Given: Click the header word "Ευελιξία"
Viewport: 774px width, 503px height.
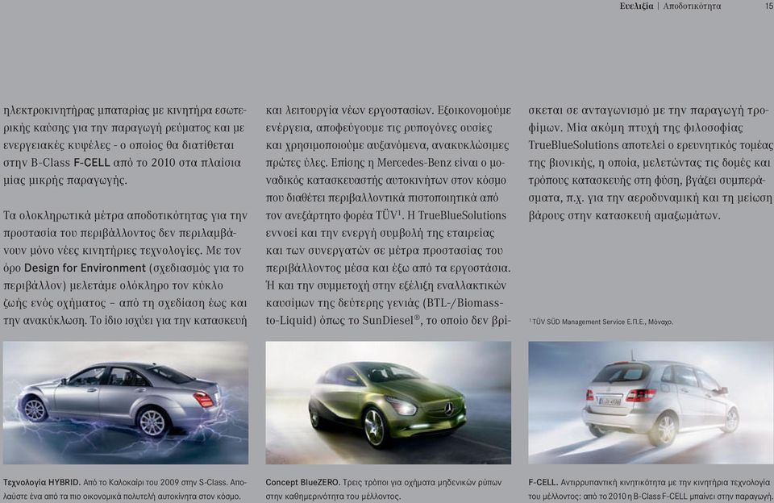Looking at the screenshot, I should tap(636, 6).
